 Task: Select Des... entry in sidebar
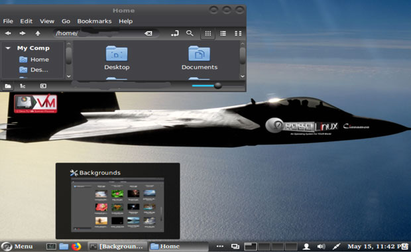[34, 70]
